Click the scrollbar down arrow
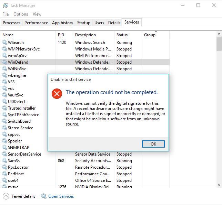Viewport: 222px width, 205px height. 219,185
